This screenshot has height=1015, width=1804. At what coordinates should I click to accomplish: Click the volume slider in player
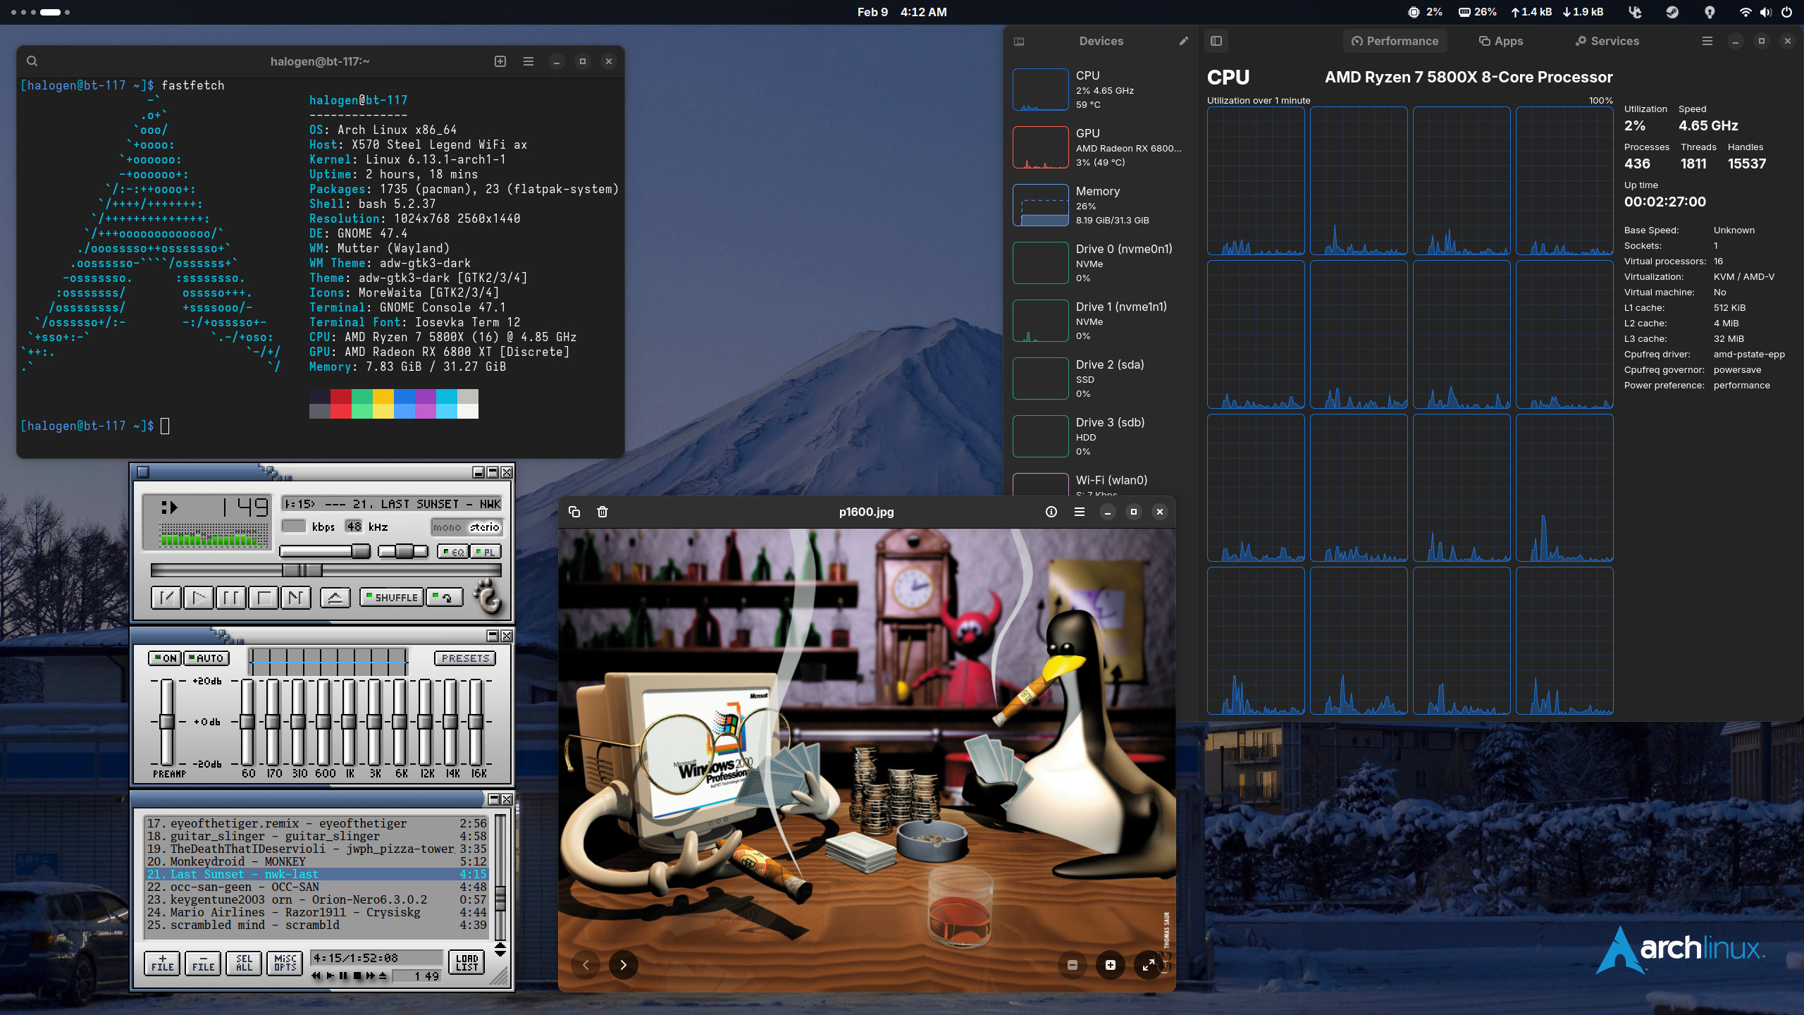324,551
